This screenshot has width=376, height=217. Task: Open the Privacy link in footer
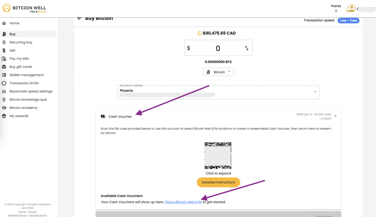[x=32, y=212]
